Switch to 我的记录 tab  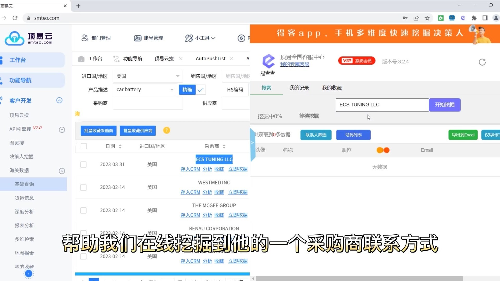[x=299, y=88]
